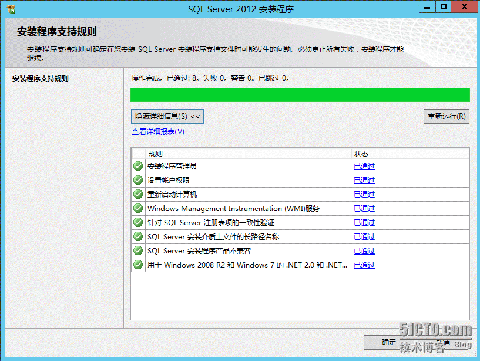Open 已通过 status link for 重新启动计算机

coord(364,194)
